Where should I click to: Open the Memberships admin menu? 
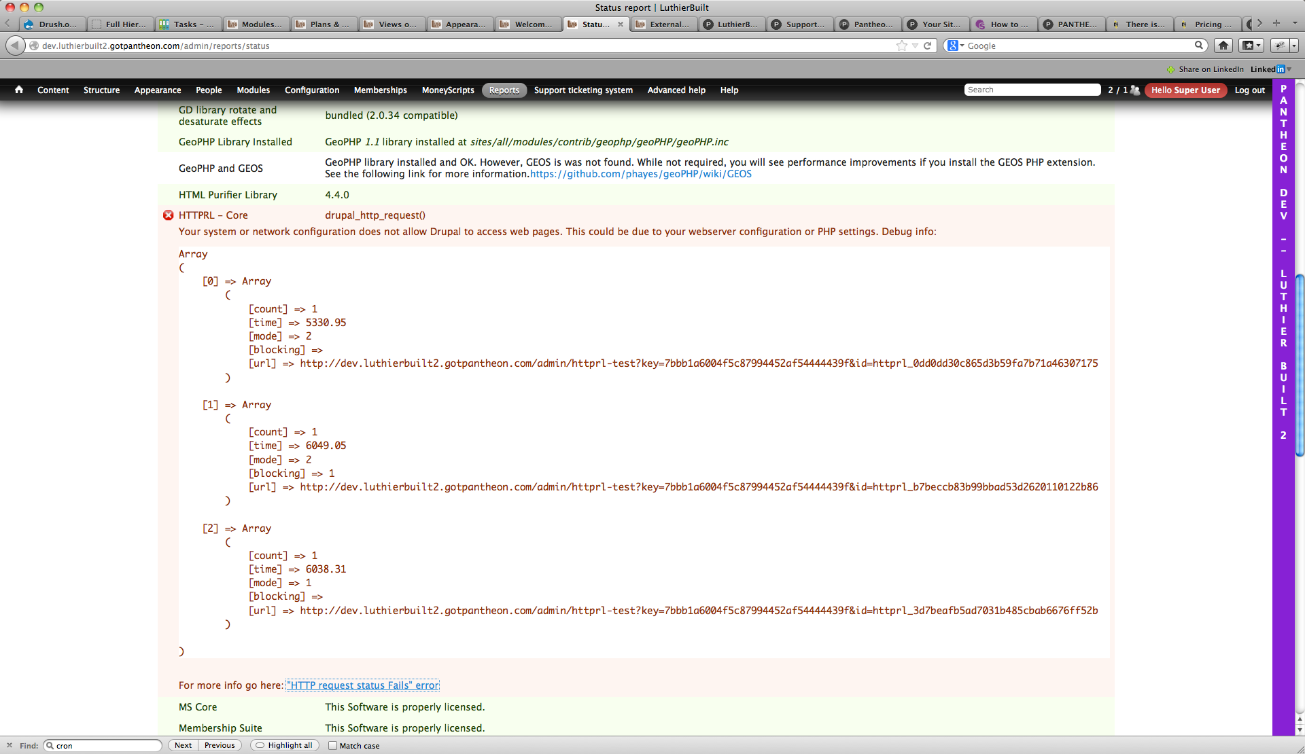(x=381, y=90)
